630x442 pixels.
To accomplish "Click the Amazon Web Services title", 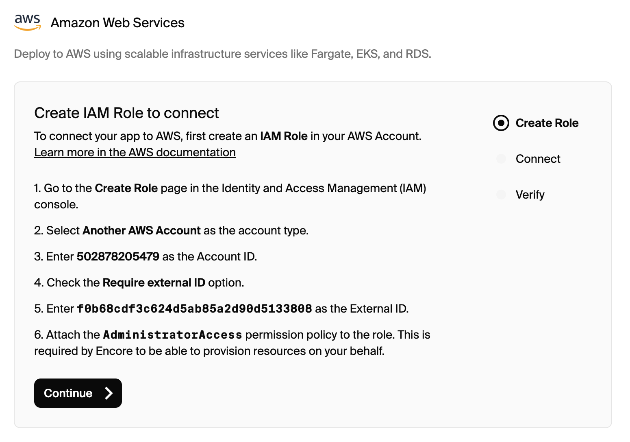I will point(117,23).
